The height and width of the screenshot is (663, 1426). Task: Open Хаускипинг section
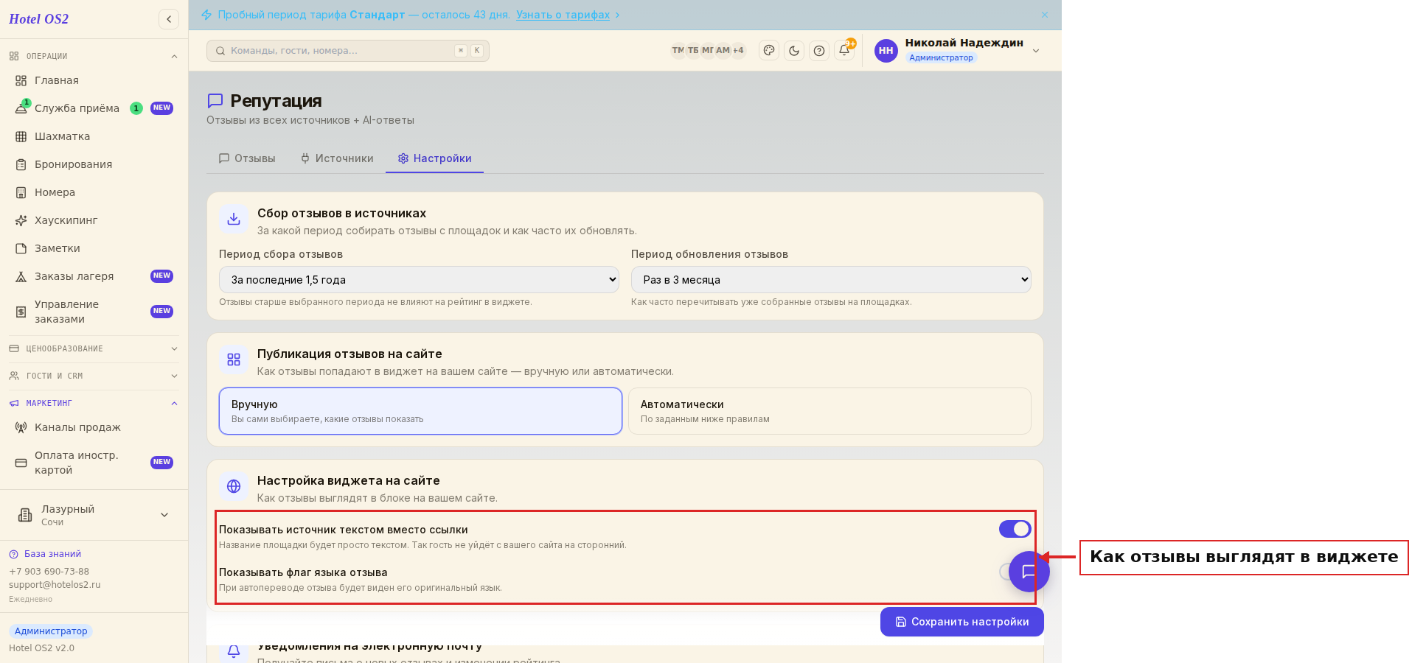(x=94, y=220)
